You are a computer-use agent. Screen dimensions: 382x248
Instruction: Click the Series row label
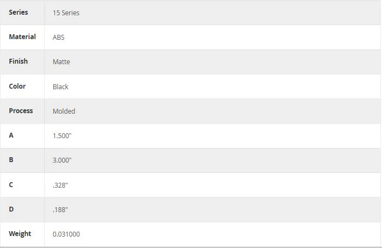pyautogui.click(x=19, y=13)
